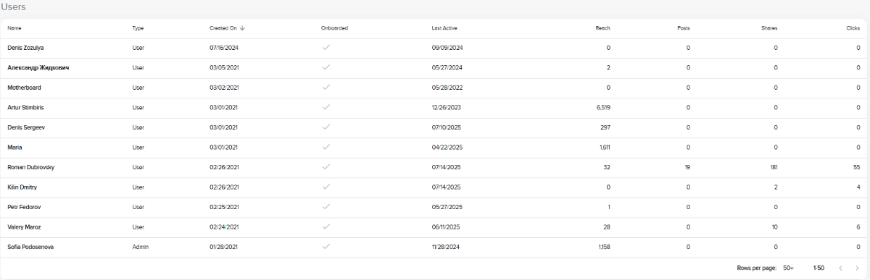The width and height of the screenshot is (870, 280).
Task: Click Onboarded checkmark for Kilin Dmitry
Action: [x=326, y=187]
